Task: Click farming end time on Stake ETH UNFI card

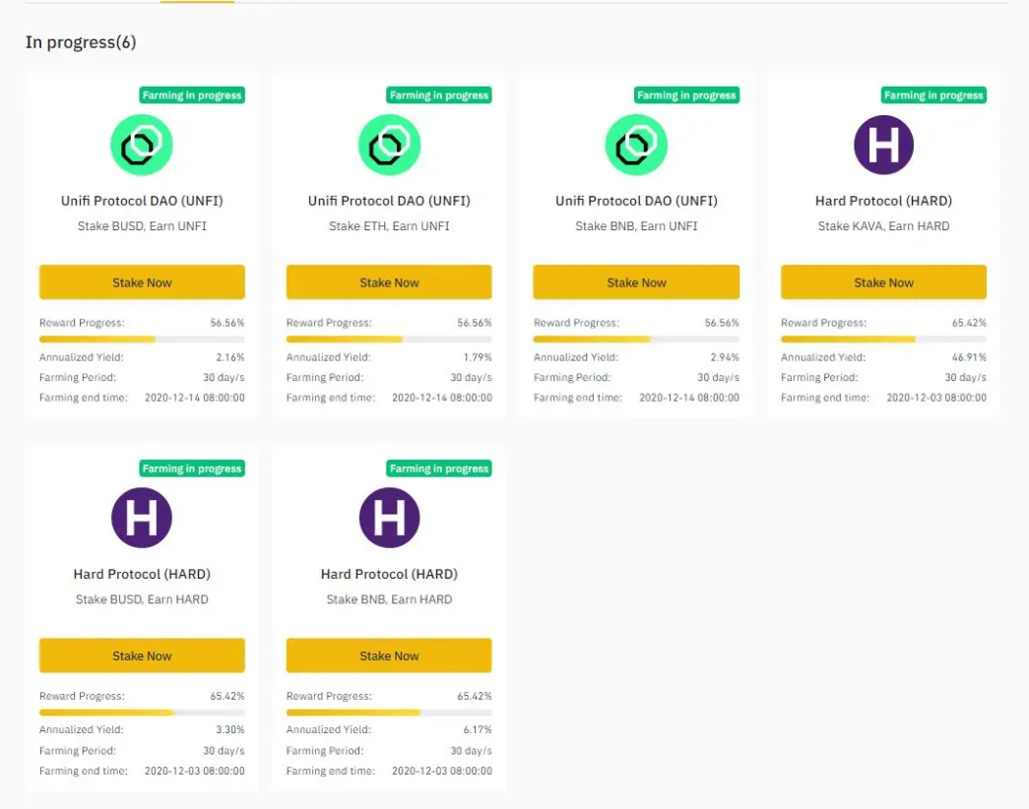Action: 442,398
